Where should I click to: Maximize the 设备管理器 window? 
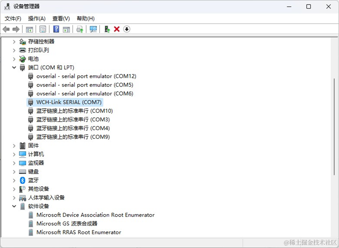[x=308, y=7]
